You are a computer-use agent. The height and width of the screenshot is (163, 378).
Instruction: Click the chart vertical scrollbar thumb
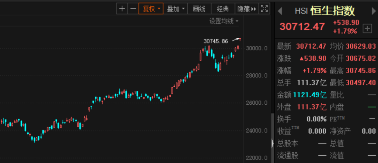[272, 138]
